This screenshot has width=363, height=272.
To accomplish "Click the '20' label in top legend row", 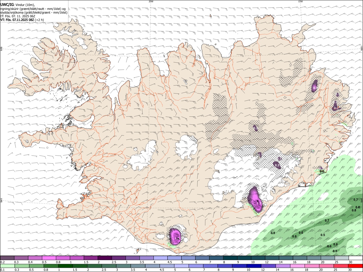I will coord(322,262).
